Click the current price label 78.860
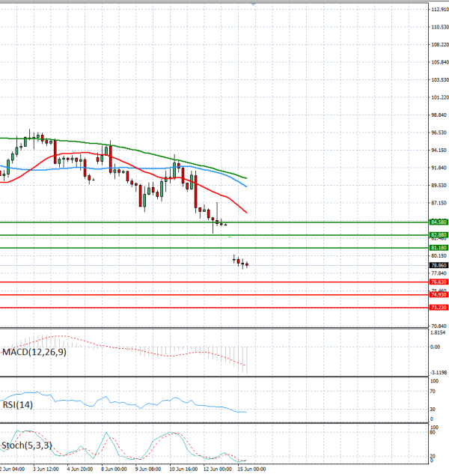449x474 pixels. pyautogui.click(x=439, y=265)
